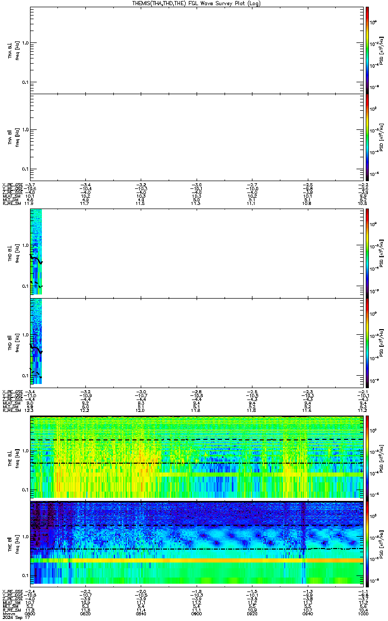This screenshot has height=621, width=388.
Task: Click the '1.0' frequency tick of the THA BL panel
Action: pyautogui.click(x=25, y=43)
